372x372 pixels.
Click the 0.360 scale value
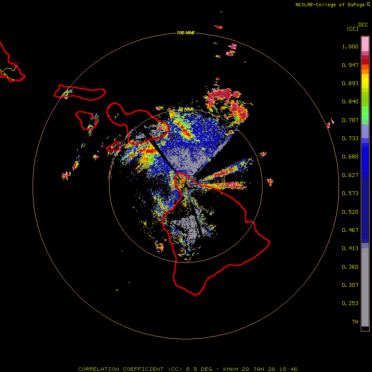(x=350, y=267)
